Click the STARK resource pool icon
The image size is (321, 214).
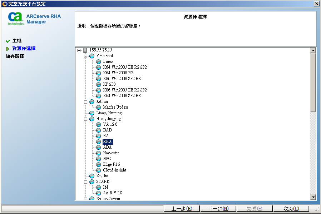[x=92, y=182]
